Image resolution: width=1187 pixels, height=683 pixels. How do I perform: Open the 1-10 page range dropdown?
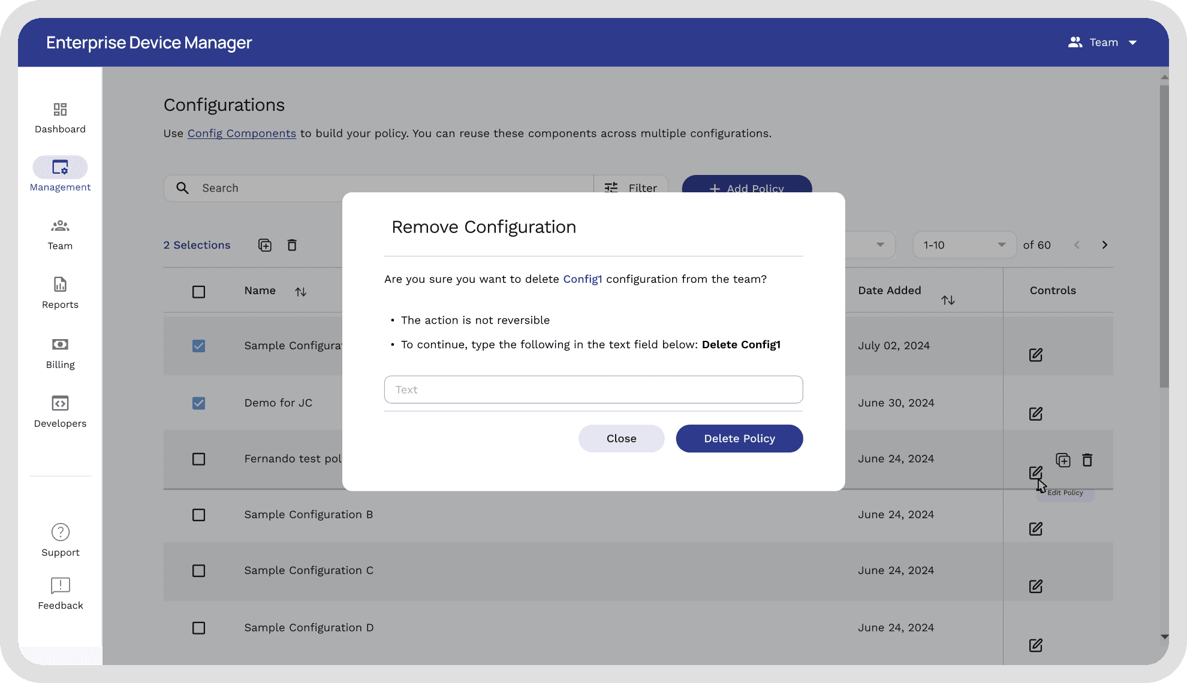(963, 245)
